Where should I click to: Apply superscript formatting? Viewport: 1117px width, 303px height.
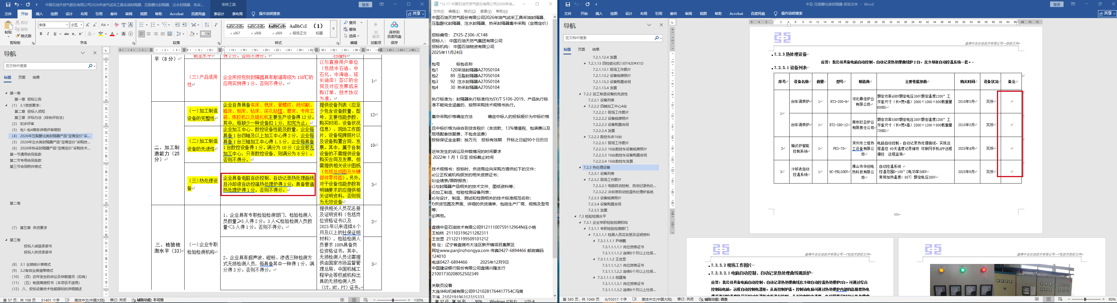pos(80,34)
